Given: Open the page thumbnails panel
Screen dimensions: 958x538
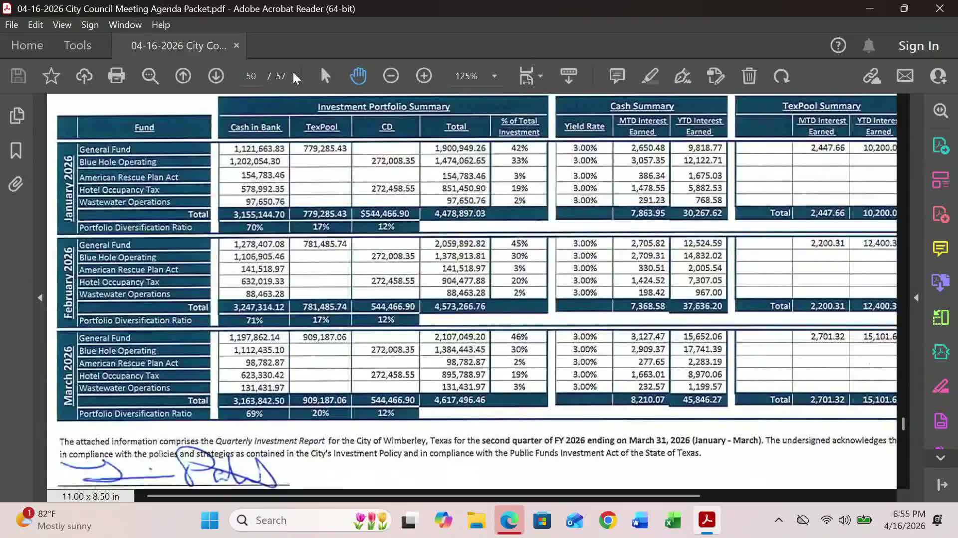Looking at the screenshot, I should [x=16, y=116].
